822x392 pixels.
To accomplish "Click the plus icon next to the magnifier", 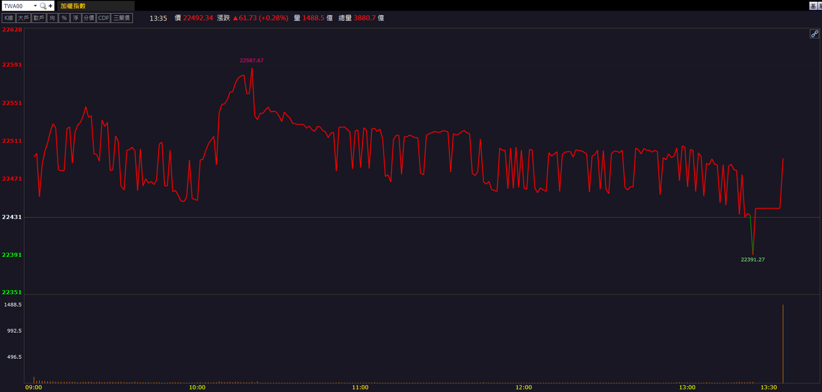I will (x=51, y=6).
